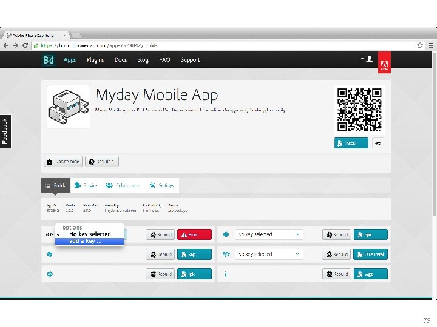Screen dimensions: 437x327
Task: Open the browser hamburger menu
Action: [x=430, y=45]
